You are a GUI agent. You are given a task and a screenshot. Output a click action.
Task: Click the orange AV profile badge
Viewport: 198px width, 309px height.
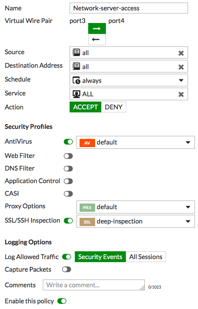[87, 143]
